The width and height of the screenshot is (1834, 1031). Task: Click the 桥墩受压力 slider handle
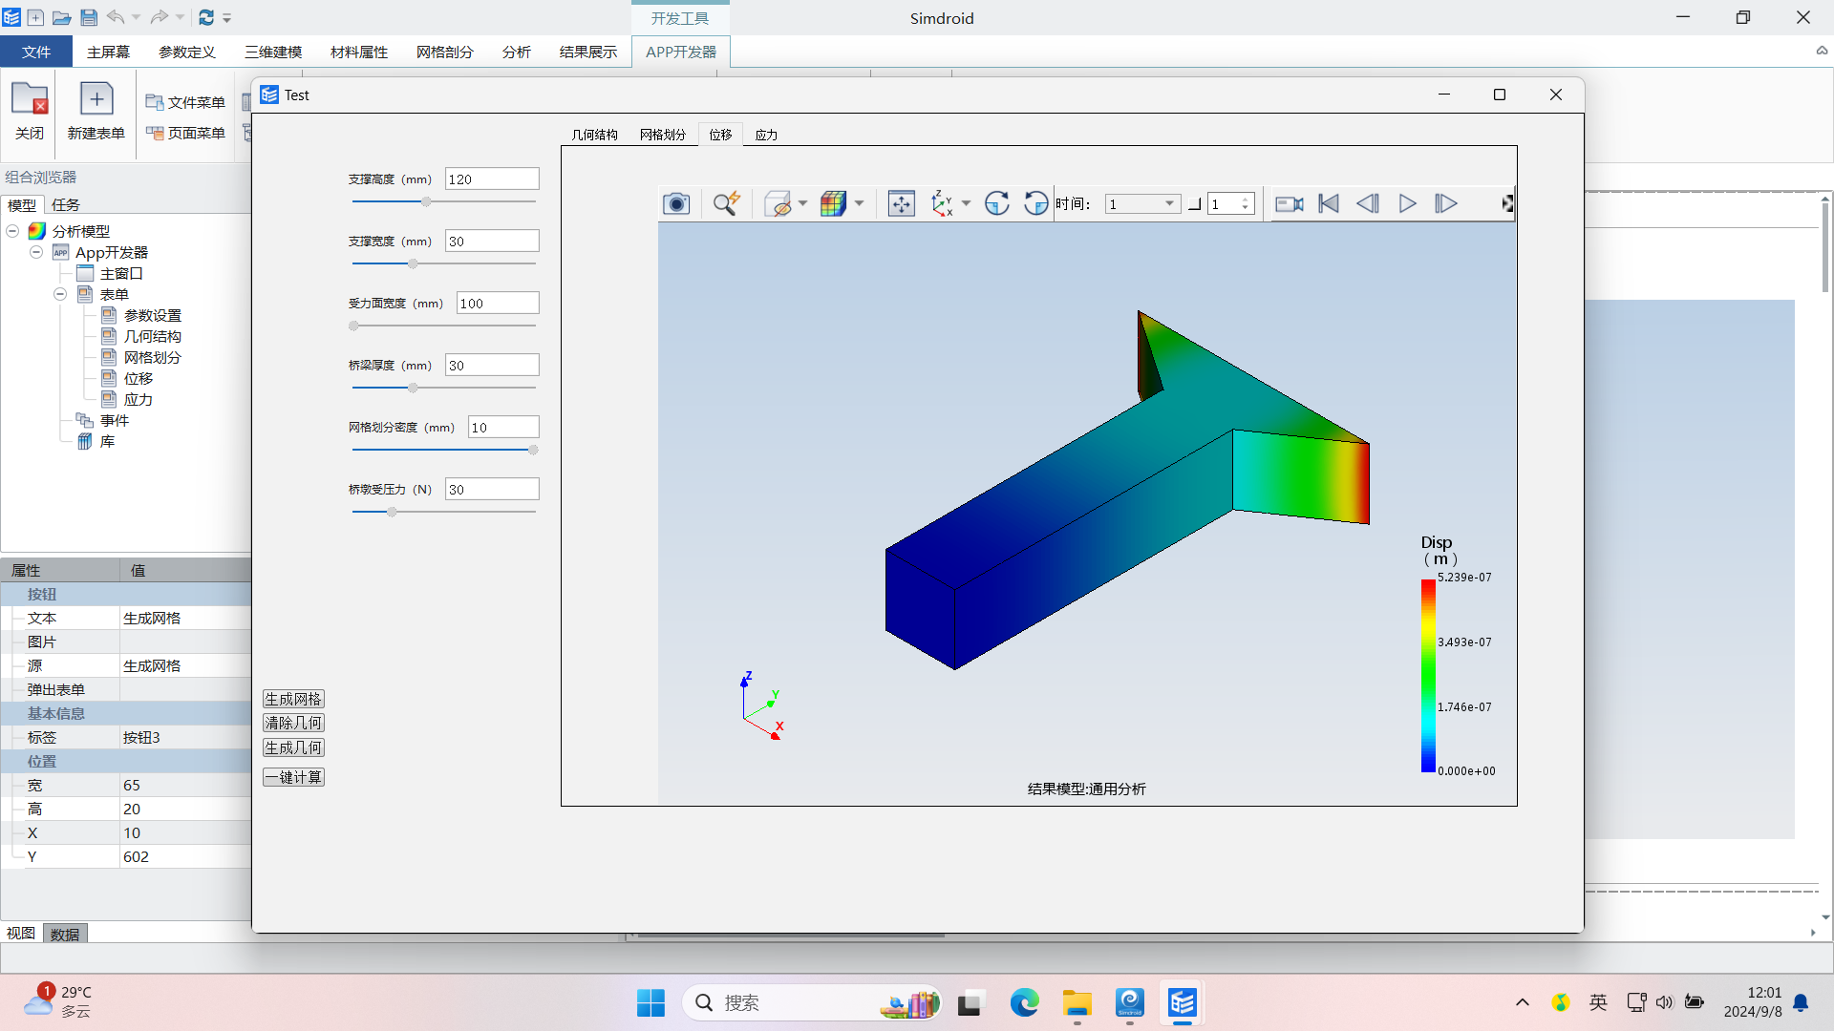pyautogui.click(x=392, y=512)
